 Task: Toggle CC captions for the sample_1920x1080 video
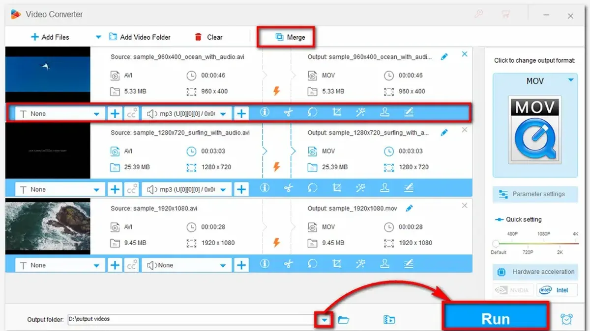click(131, 265)
